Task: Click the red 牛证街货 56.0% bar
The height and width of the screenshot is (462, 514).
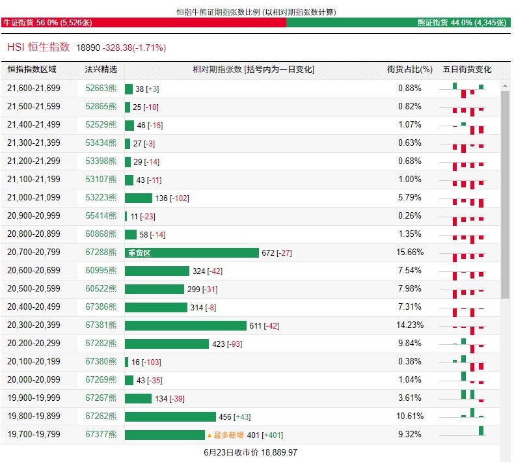Action: pos(143,23)
